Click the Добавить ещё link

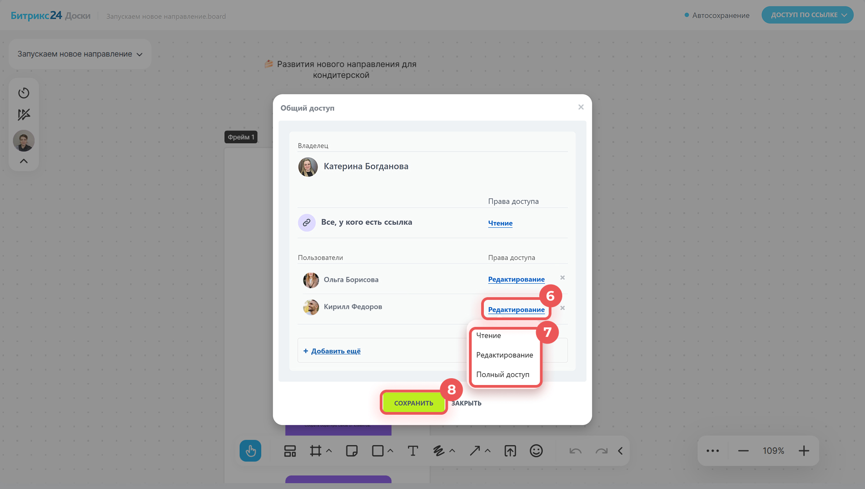click(336, 351)
